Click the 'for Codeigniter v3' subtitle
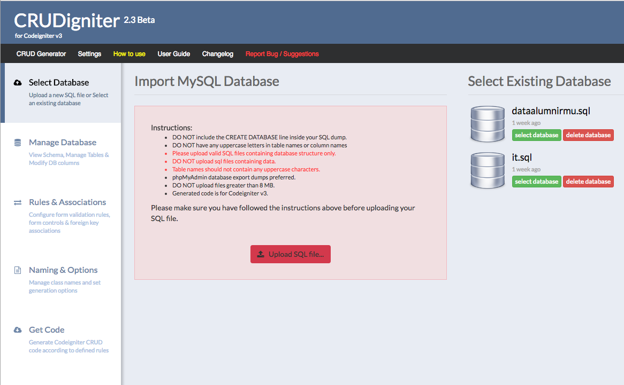Viewport: 624px width, 385px height. tap(39, 36)
